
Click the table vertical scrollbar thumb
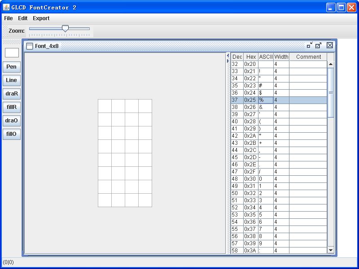[x=331, y=93]
